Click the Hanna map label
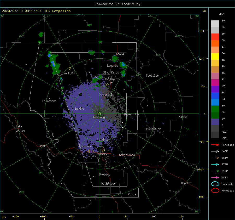235x220 pixels. [x=183, y=117]
